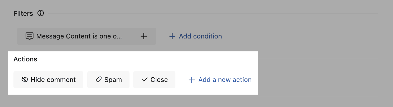Click the Filters section heading
Image resolution: width=393 pixels, height=107 pixels.
(x=23, y=13)
